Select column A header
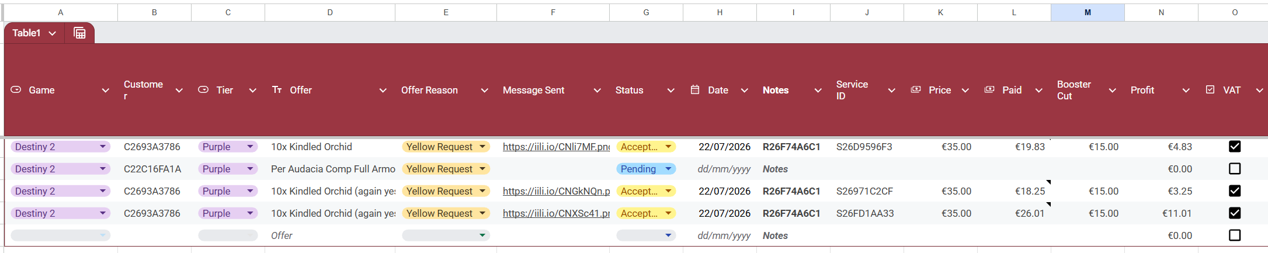1268x253 pixels. [61, 12]
